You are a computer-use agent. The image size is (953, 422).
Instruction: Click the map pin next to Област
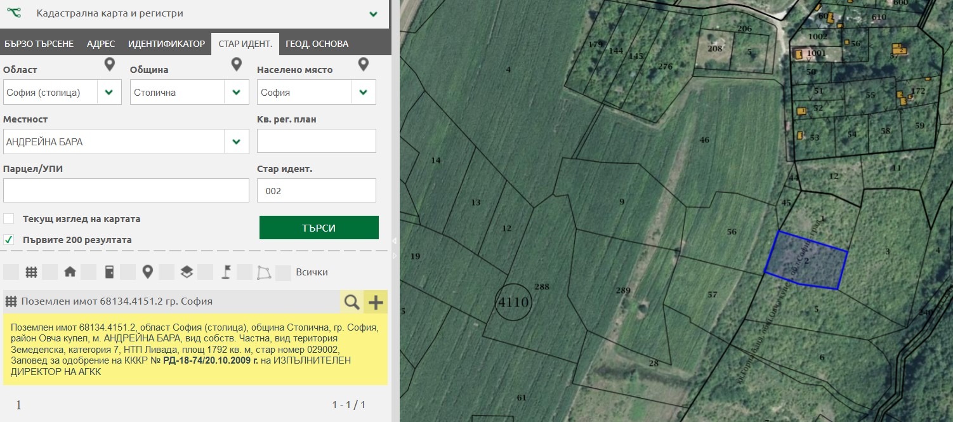click(x=110, y=64)
